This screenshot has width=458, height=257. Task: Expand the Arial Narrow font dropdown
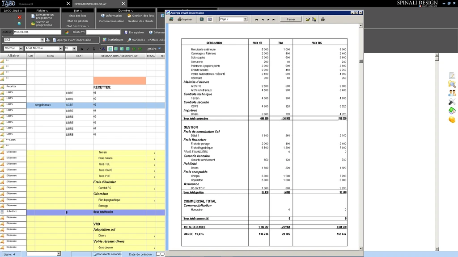61,49
